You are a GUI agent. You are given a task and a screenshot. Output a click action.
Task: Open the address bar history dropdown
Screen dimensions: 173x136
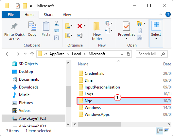tap(122, 54)
